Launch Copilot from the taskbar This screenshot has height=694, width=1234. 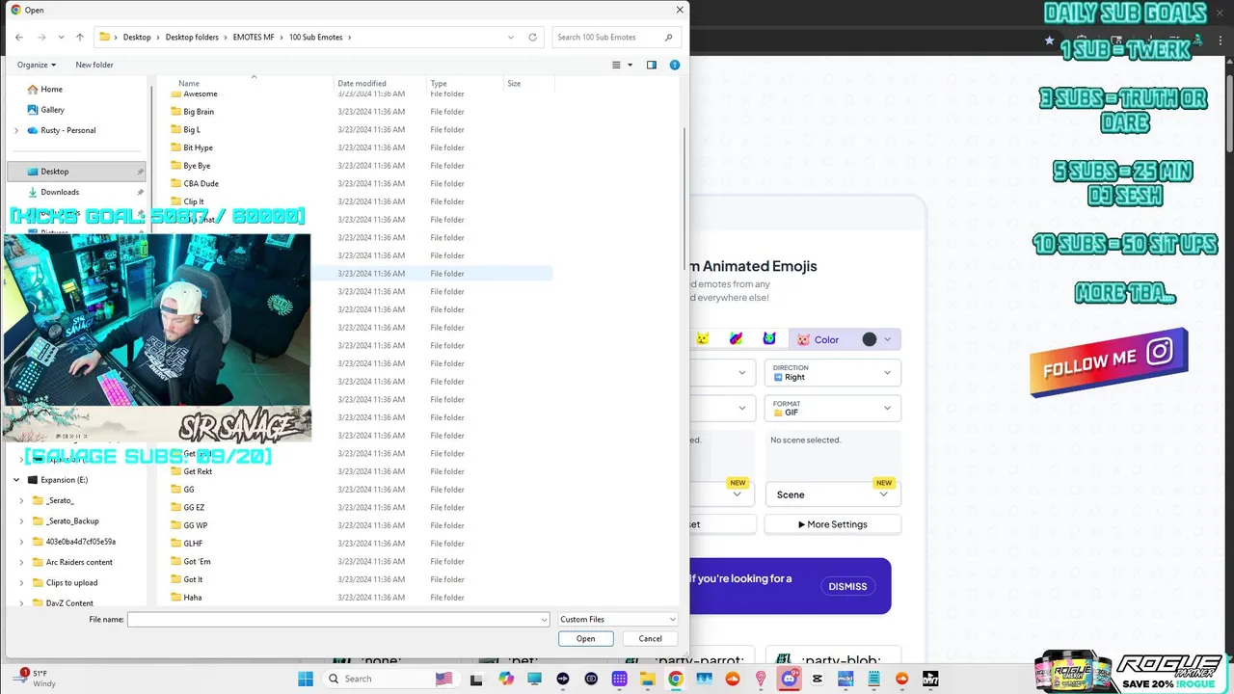(506, 679)
